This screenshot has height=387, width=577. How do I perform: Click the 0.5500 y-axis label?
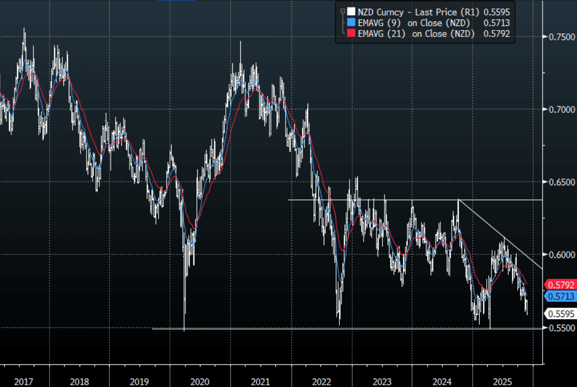pos(561,328)
